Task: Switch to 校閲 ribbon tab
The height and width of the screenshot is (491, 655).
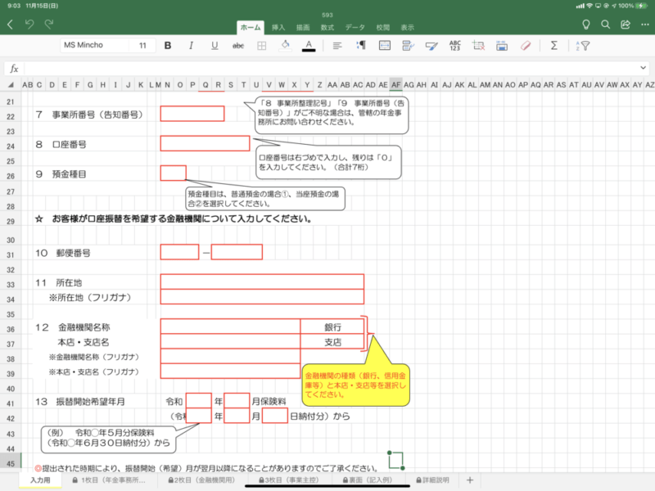Action: tap(382, 28)
